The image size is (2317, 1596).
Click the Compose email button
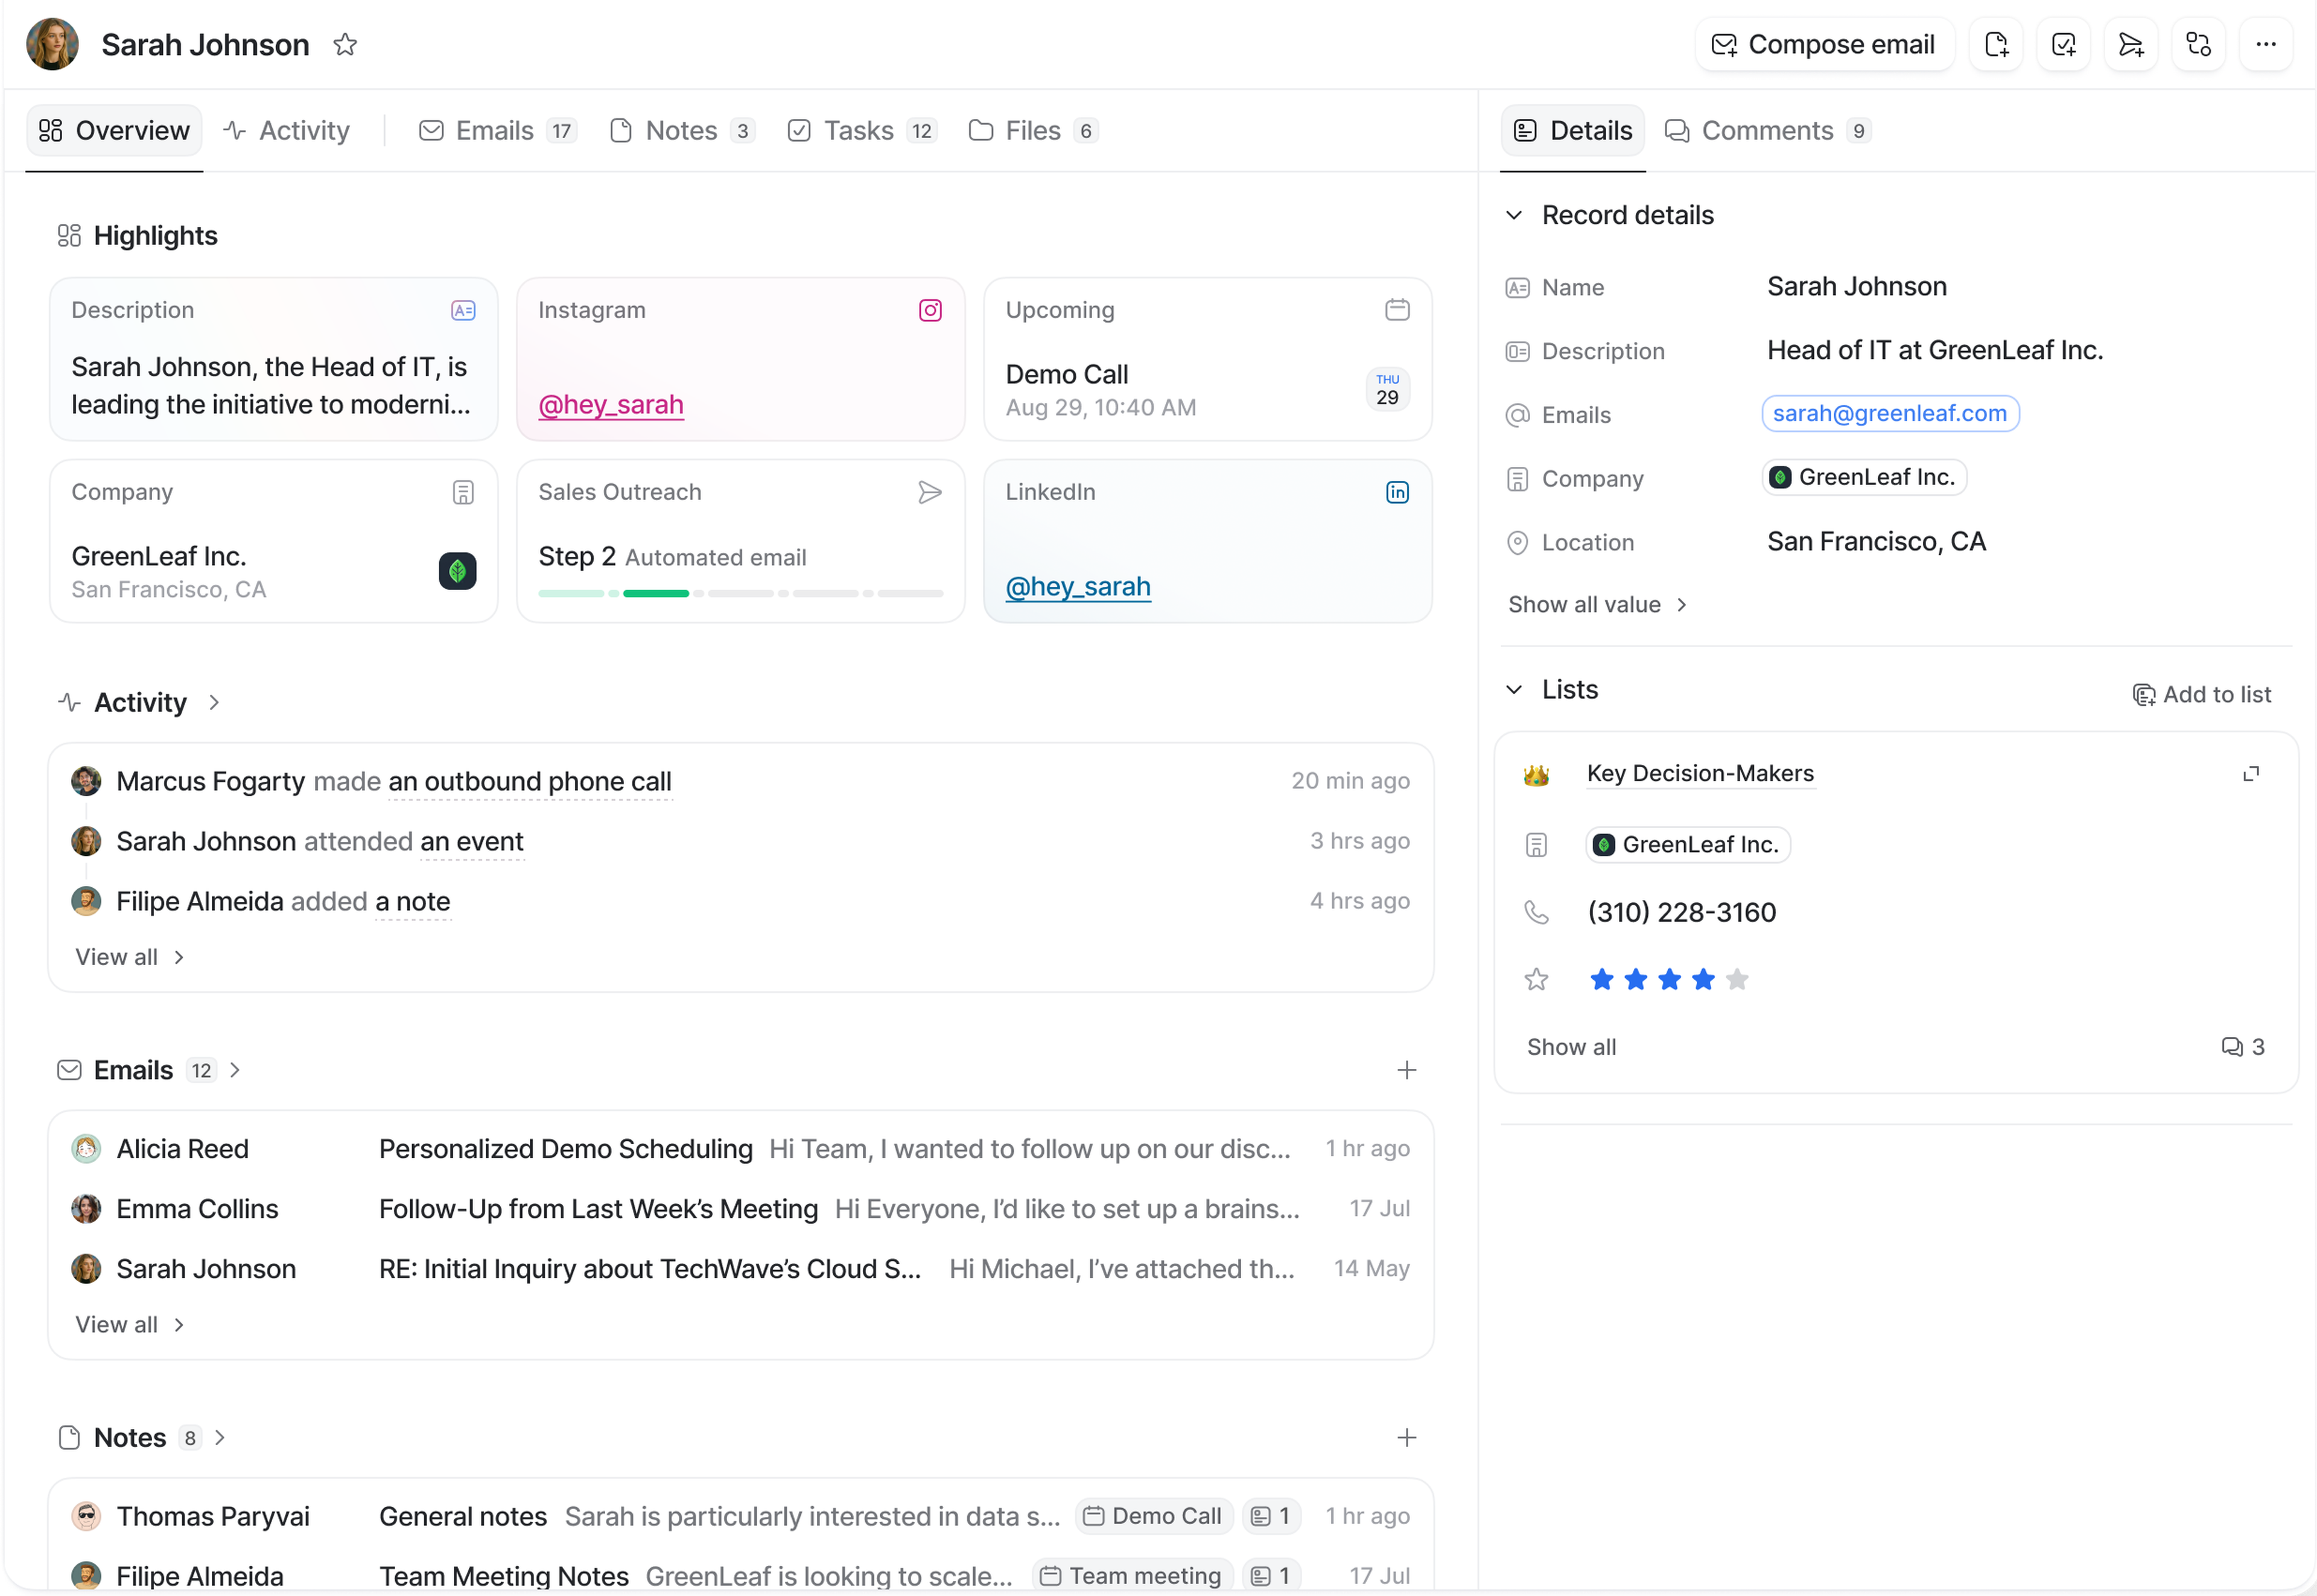(x=1825, y=45)
